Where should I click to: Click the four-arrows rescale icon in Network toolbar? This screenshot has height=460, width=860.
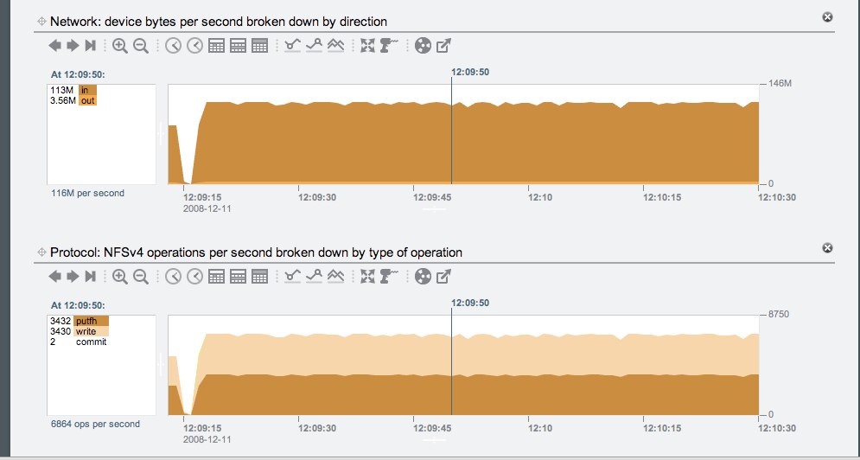point(368,46)
